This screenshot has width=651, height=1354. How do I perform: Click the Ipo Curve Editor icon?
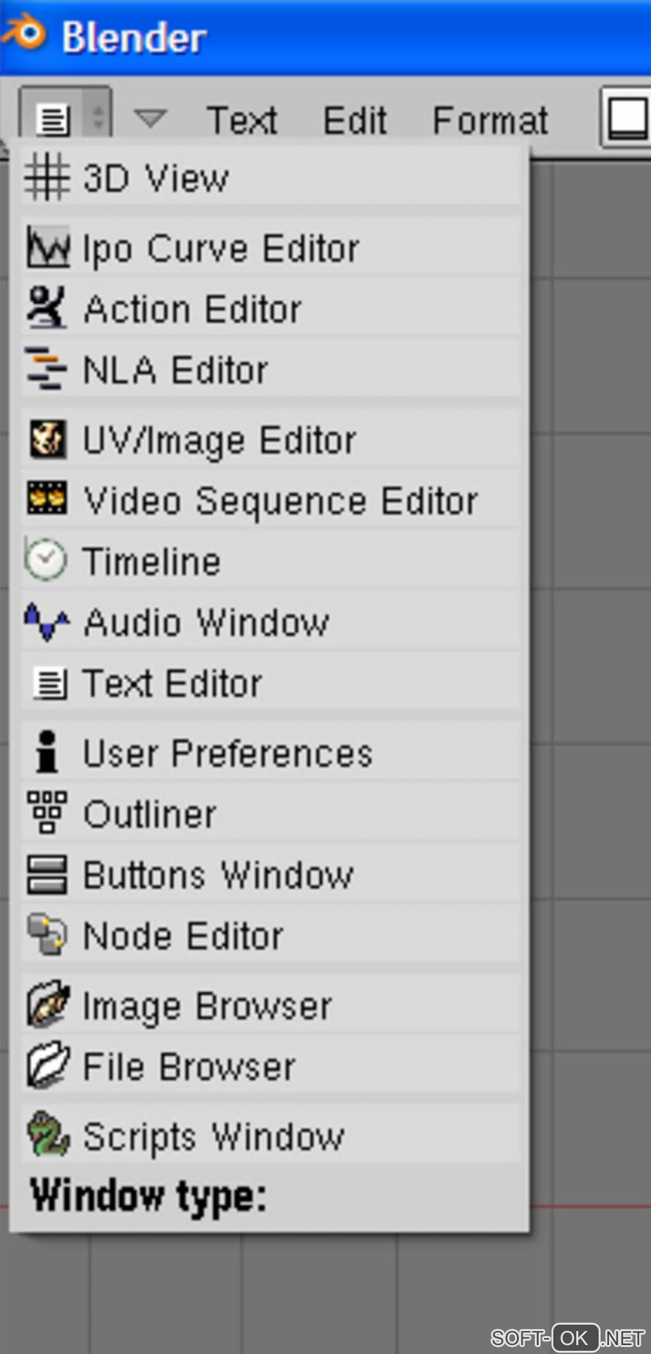click(x=48, y=248)
